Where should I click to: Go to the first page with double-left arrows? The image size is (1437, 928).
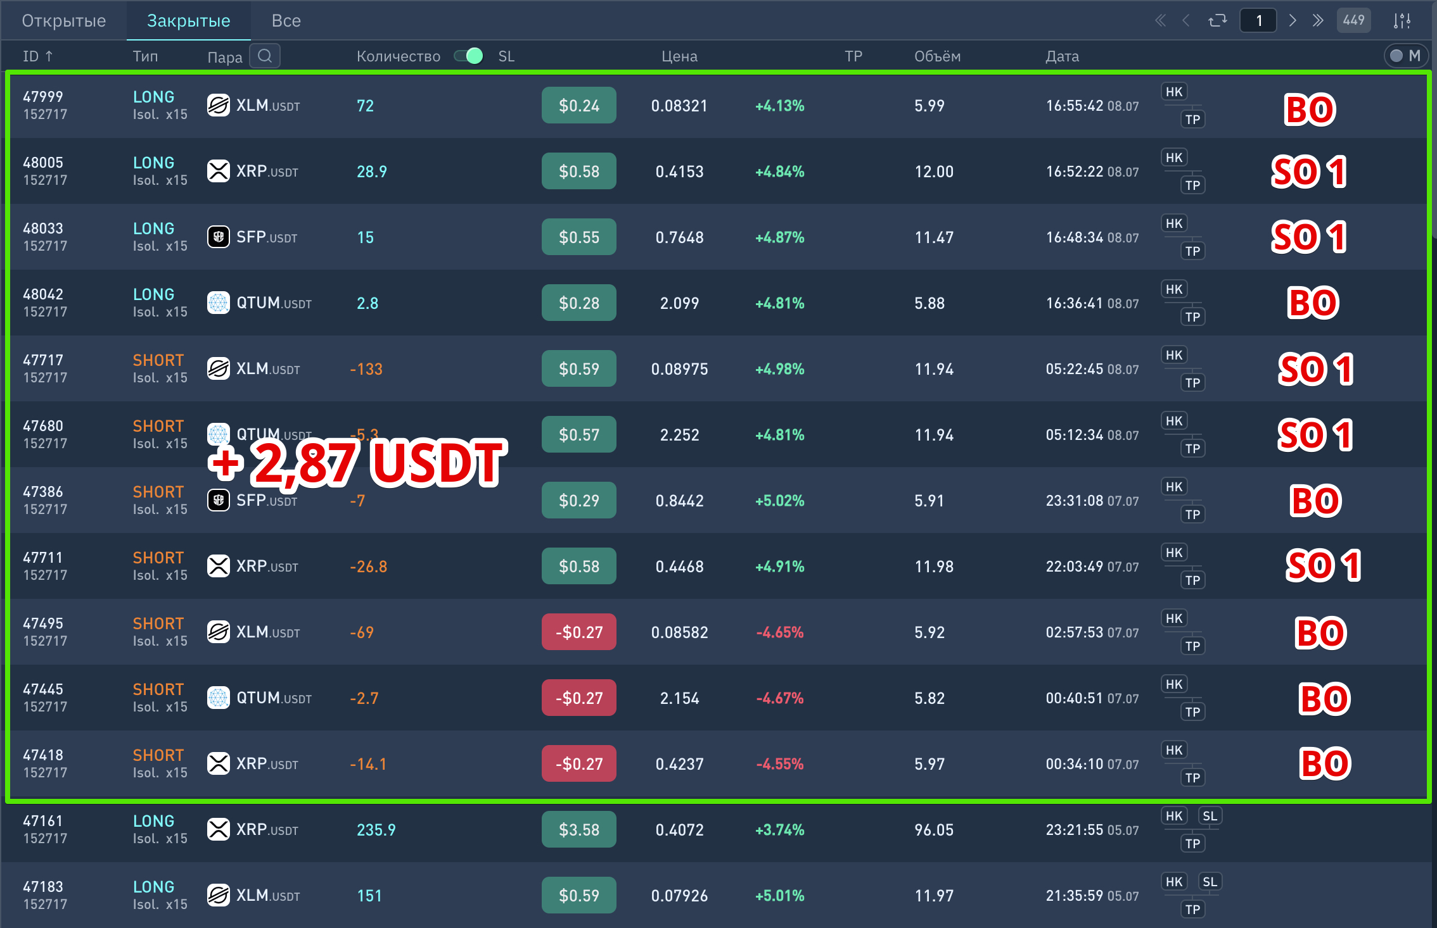pyautogui.click(x=1160, y=21)
